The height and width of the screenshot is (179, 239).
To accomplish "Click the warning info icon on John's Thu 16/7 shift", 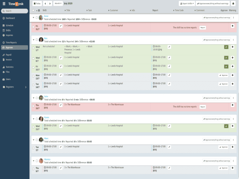I will [x=232, y=105].
